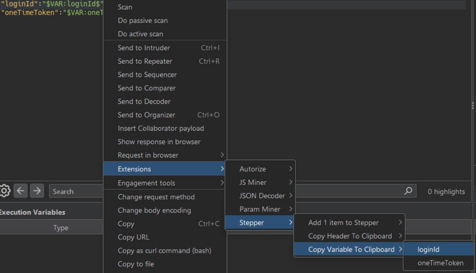
Task: Copy the oneTimeToken variable
Action: click(x=439, y=263)
